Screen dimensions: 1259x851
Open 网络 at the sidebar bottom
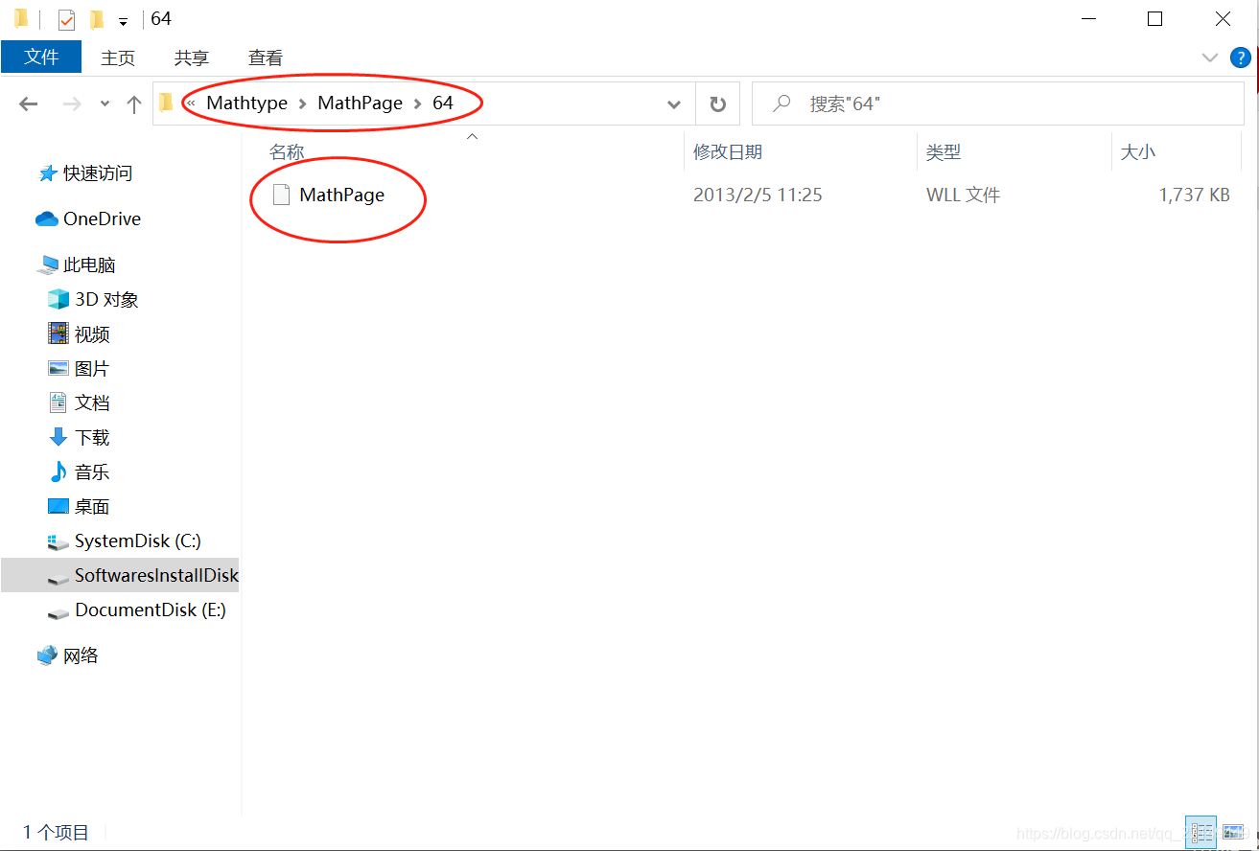pyautogui.click(x=82, y=655)
